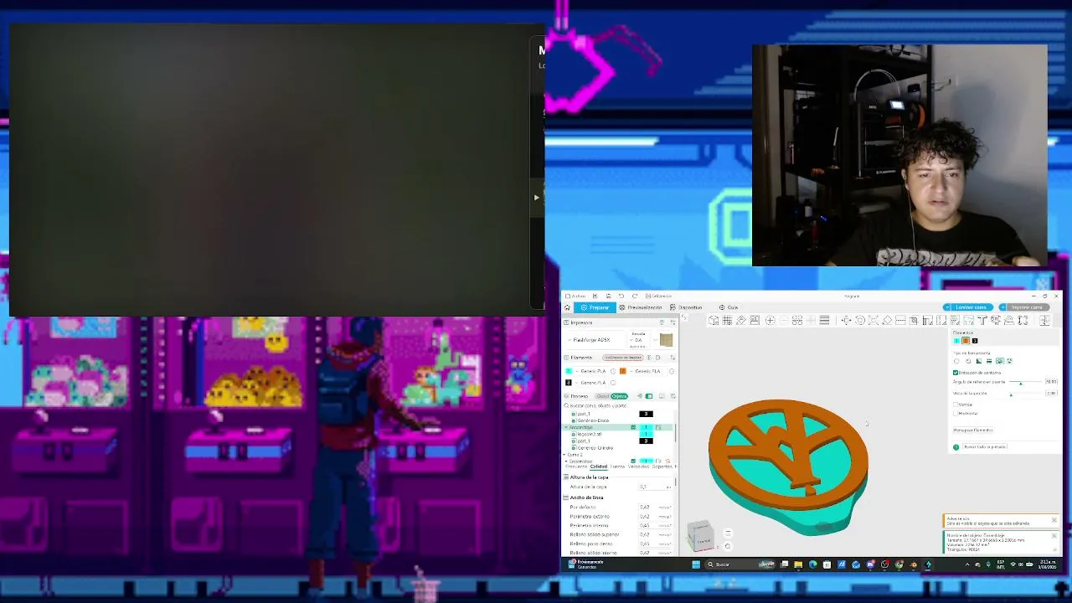This screenshot has height=603, width=1072.
Task: Open printer settings icon in Impresora header
Action: [672, 322]
